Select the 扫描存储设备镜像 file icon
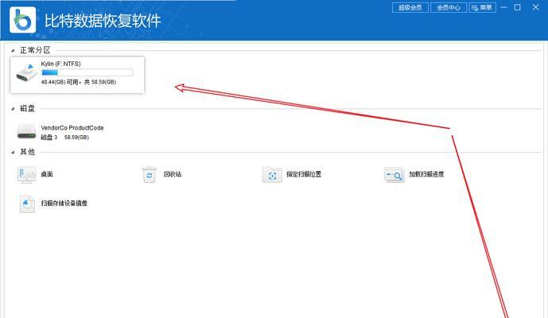 27,204
